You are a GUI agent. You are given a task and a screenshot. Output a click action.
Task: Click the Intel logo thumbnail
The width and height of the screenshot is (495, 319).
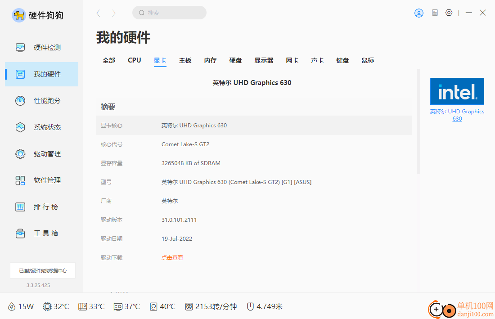457,91
